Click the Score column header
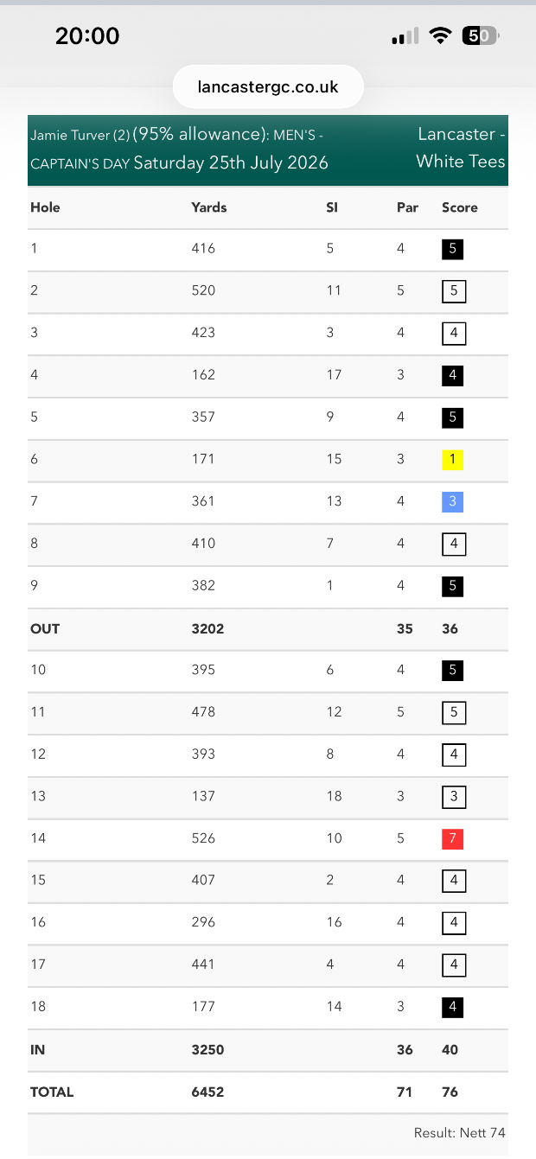 pos(460,207)
